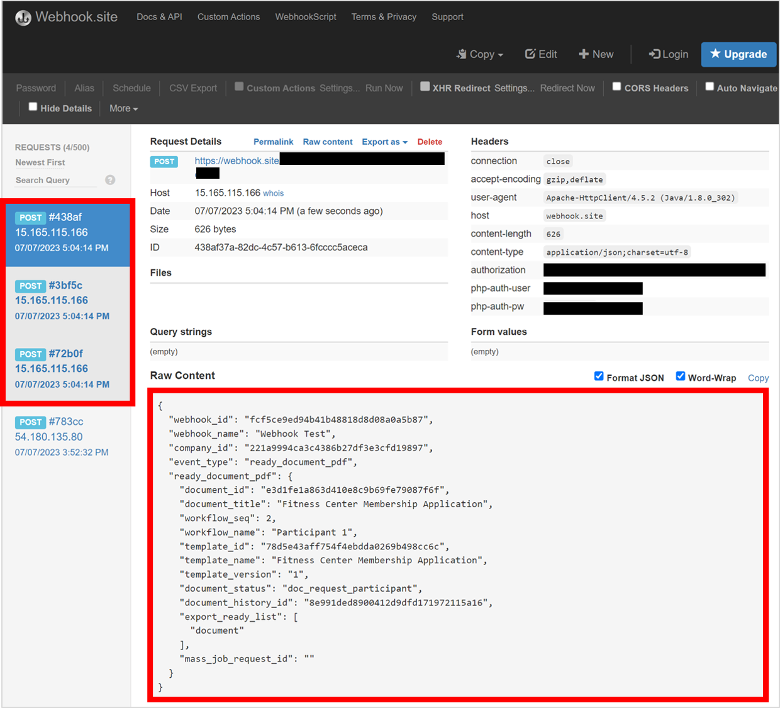The height and width of the screenshot is (708, 780).
Task: Click the accept-encoding value gzip,deflate
Action: click(x=574, y=179)
